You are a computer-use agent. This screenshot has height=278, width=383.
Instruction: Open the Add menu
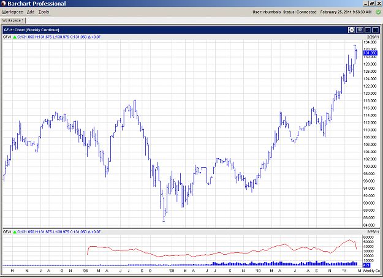pyautogui.click(x=31, y=12)
